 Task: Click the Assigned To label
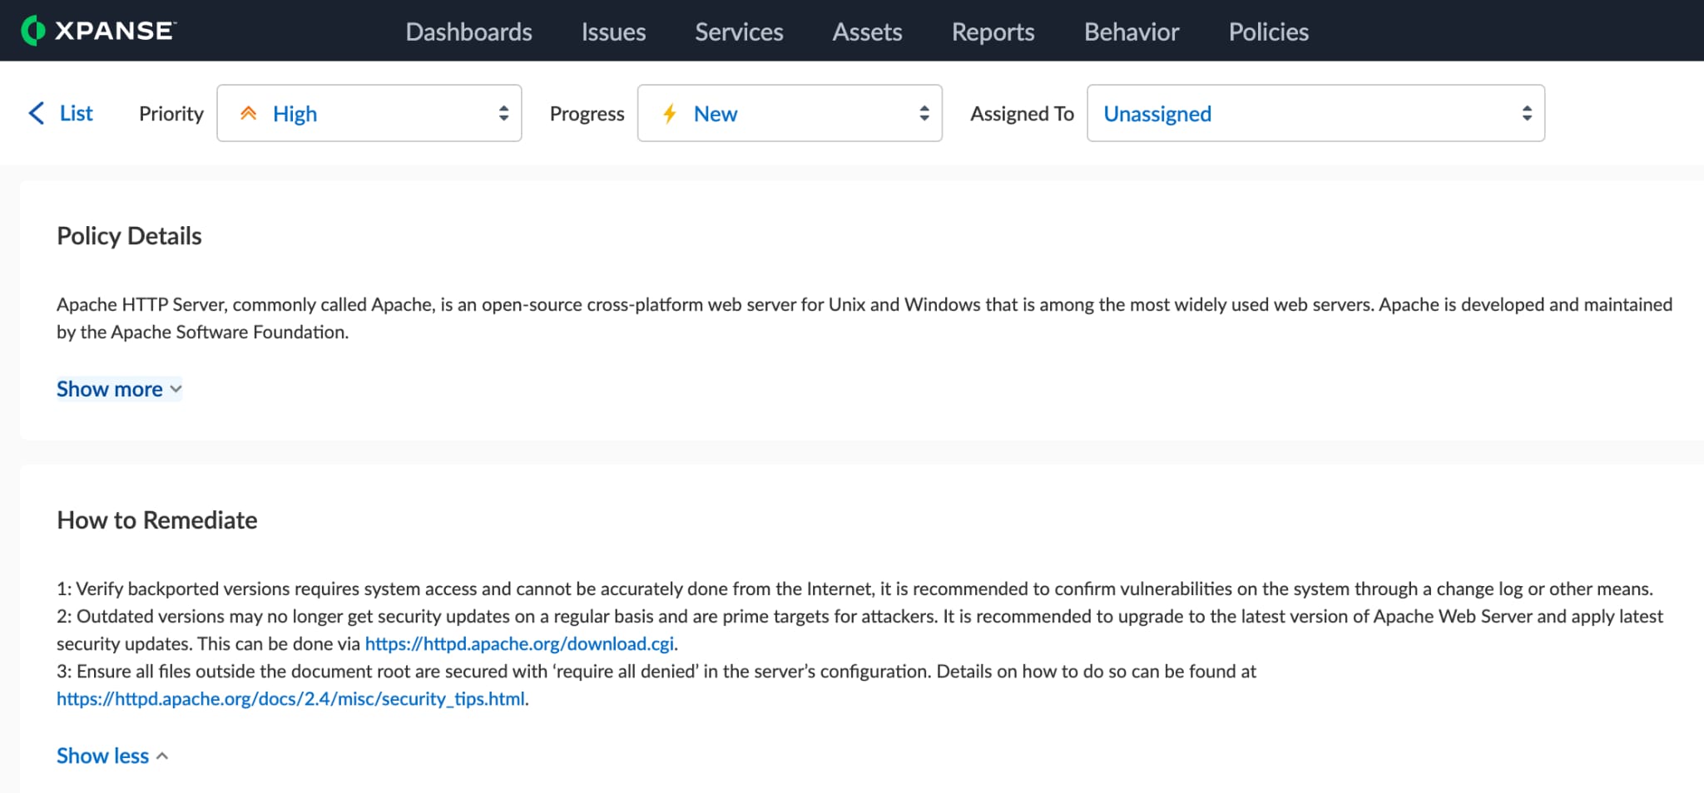(x=1022, y=113)
